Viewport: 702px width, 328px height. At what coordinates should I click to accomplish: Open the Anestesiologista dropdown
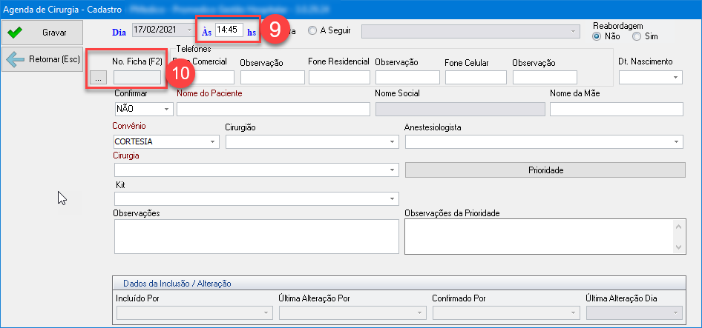677,141
